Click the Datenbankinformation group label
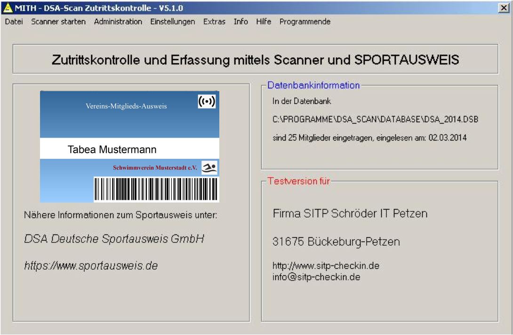Image resolution: width=513 pixels, height=335 pixels. click(x=313, y=85)
